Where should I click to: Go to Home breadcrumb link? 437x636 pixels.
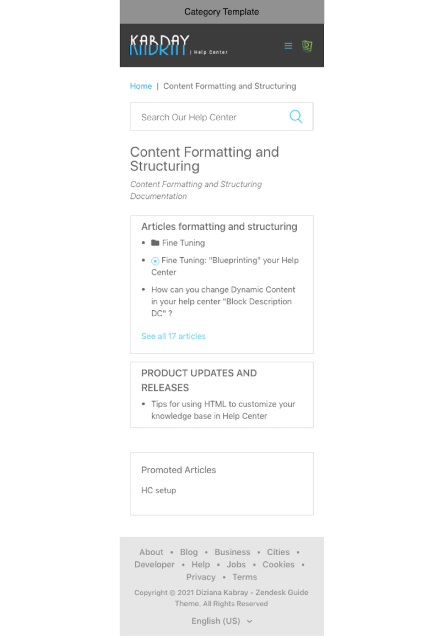[141, 86]
